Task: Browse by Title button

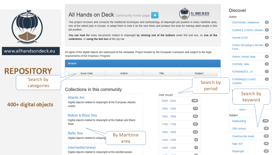Action: pyautogui.click(x=161, y=73)
